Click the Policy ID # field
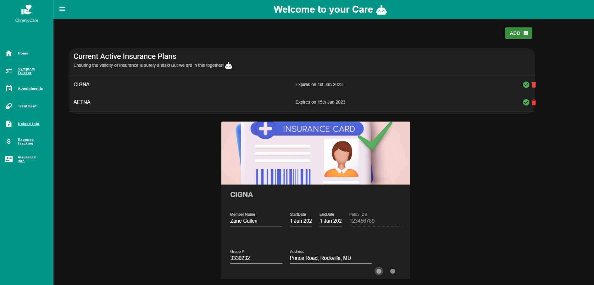594x285 pixels. [375, 221]
